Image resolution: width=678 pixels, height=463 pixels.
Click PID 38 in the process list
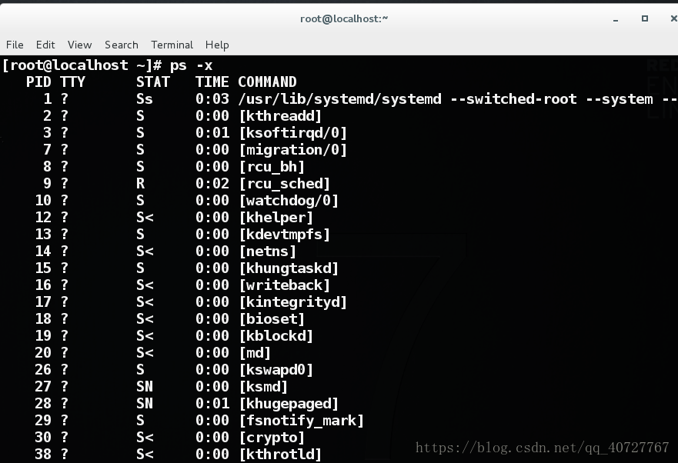click(43, 454)
